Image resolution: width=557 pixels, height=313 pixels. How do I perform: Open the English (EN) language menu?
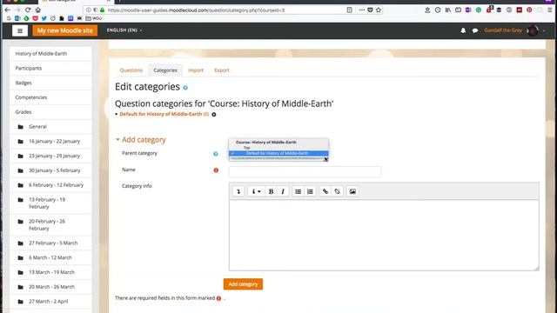click(x=124, y=30)
